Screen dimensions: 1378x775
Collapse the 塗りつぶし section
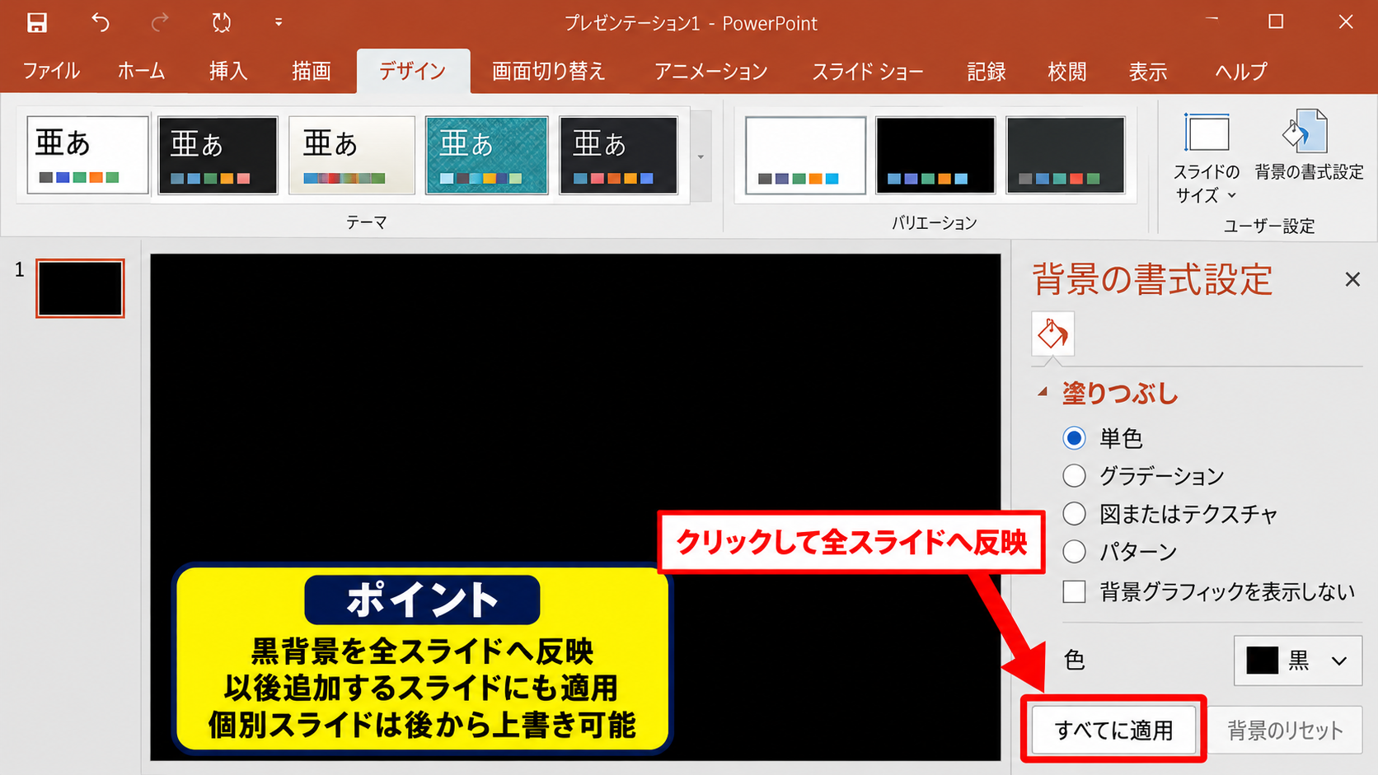click(x=1043, y=393)
